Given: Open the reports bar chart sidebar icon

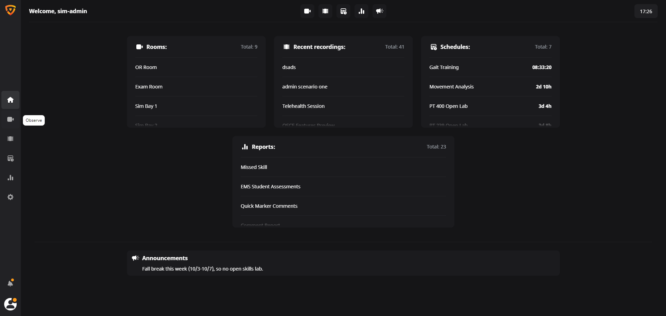Looking at the screenshot, I should (x=10, y=178).
